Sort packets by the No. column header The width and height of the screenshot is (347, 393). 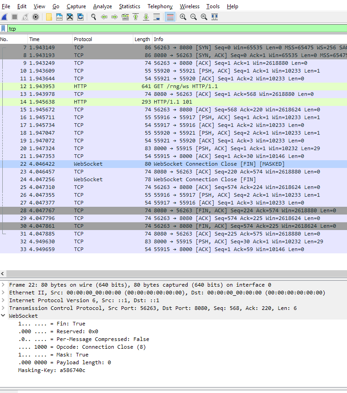(14, 39)
